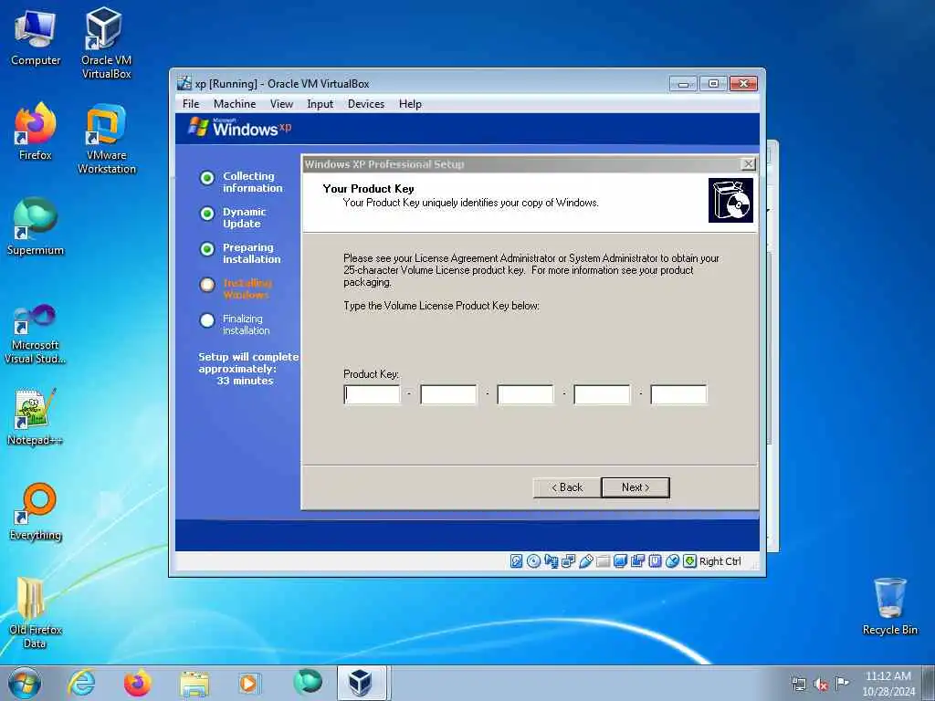This screenshot has width=935, height=701.
Task: Open the Input menu
Action: [x=320, y=104]
